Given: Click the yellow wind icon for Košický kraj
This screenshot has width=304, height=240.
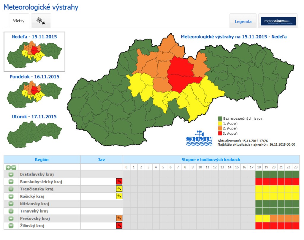Looking at the screenshot, I should 119,196.
